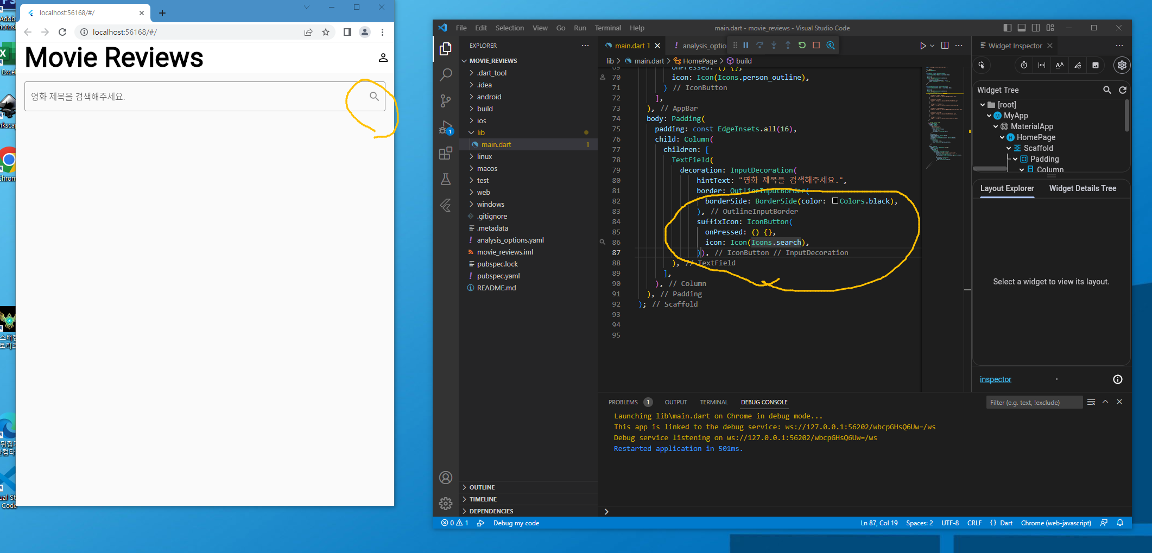Hot restart with the green Restart button
Image resolution: width=1152 pixels, height=553 pixels.
[x=802, y=46]
